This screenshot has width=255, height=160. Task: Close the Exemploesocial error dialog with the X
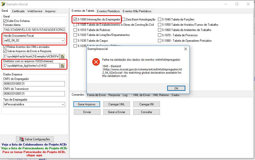point(186,49)
